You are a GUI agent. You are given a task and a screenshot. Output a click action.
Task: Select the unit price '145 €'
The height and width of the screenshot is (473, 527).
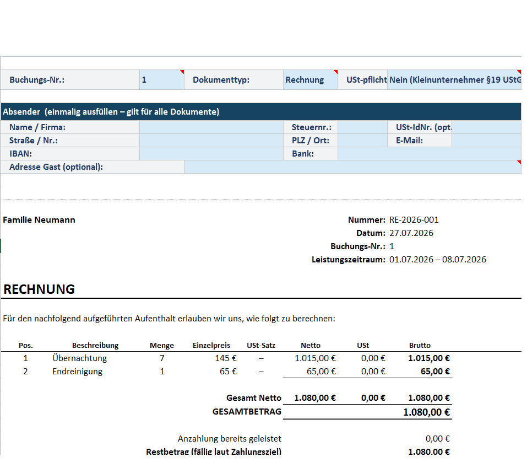coord(226,358)
